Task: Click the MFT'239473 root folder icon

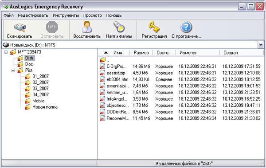Action: pos(13,52)
